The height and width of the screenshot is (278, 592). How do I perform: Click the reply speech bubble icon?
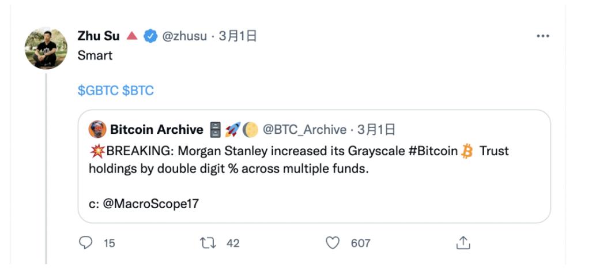[85, 243]
